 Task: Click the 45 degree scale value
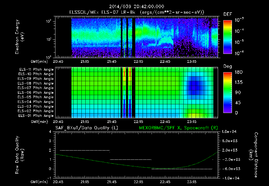238,103
